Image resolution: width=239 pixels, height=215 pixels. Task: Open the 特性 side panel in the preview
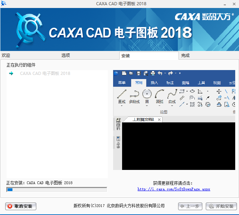[118, 142]
